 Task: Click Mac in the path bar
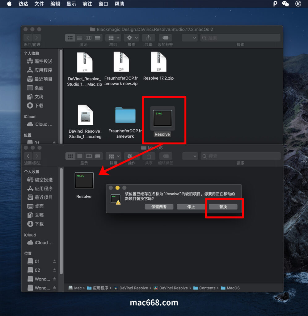[x=75, y=288]
